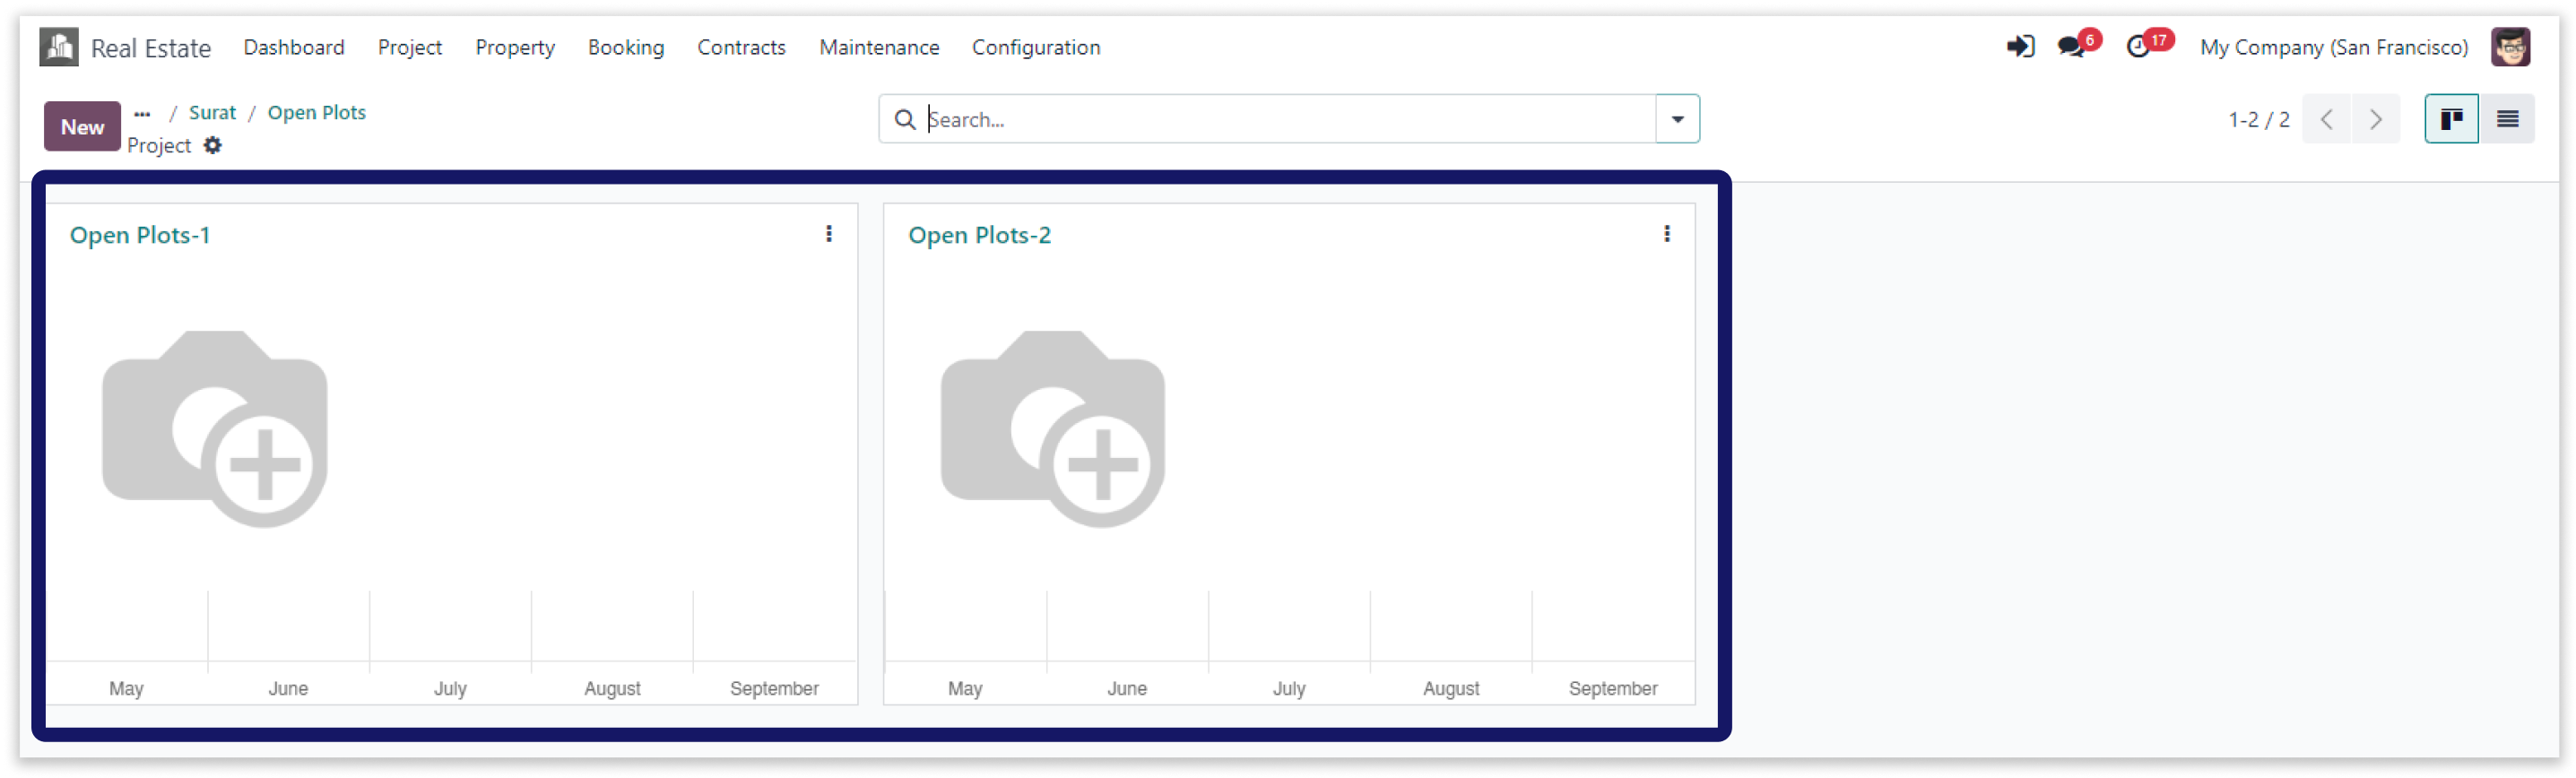The height and width of the screenshot is (778, 2576).
Task: Click the Real Estate app name
Action: (151, 48)
